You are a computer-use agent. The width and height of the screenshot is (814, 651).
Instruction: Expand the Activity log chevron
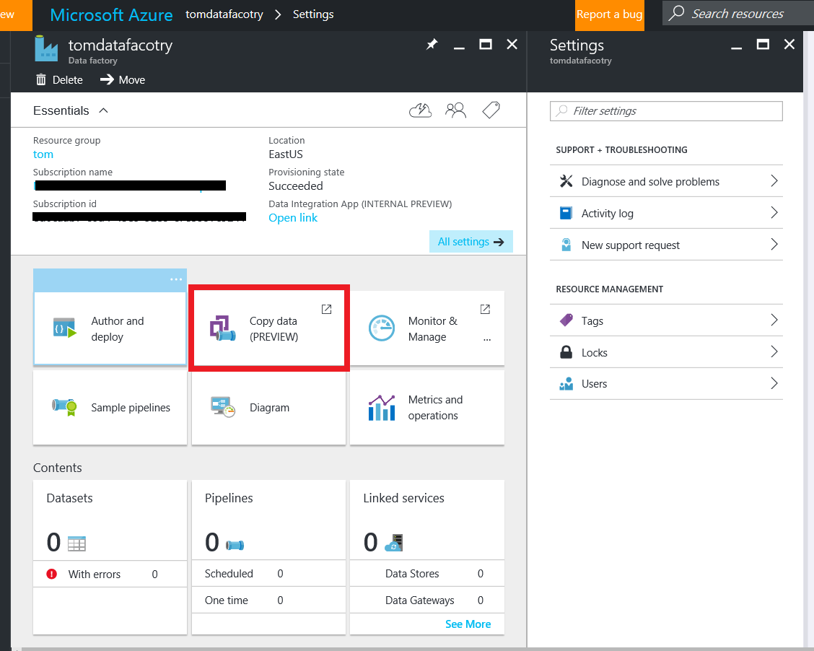774,212
